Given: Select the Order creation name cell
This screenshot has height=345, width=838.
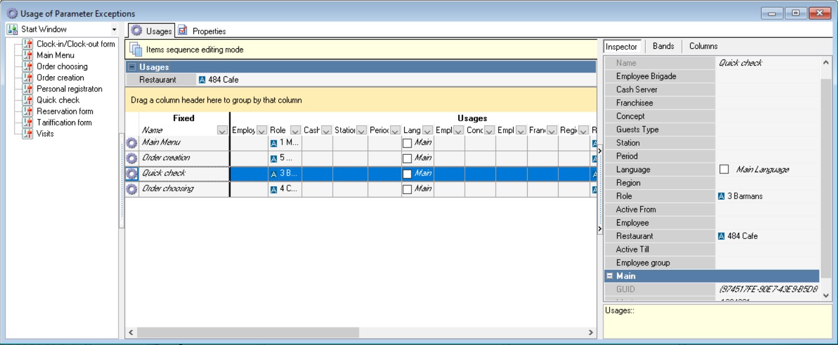Looking at the screenshot, I should click(x=184, y=158).
